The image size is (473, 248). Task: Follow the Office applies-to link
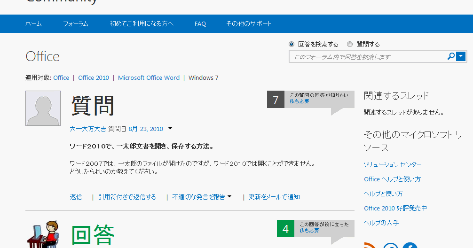click(x=61, y=78)
